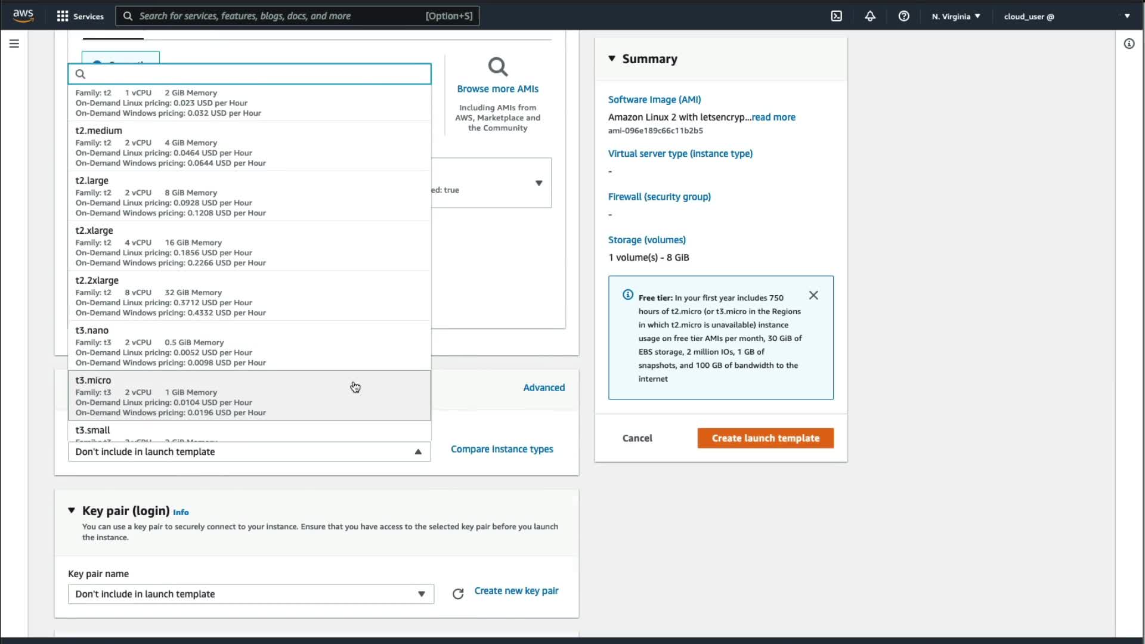Open the Key pair name dropdown
The width and height of the screenshot is (1145, 644).
pos(250,594)
